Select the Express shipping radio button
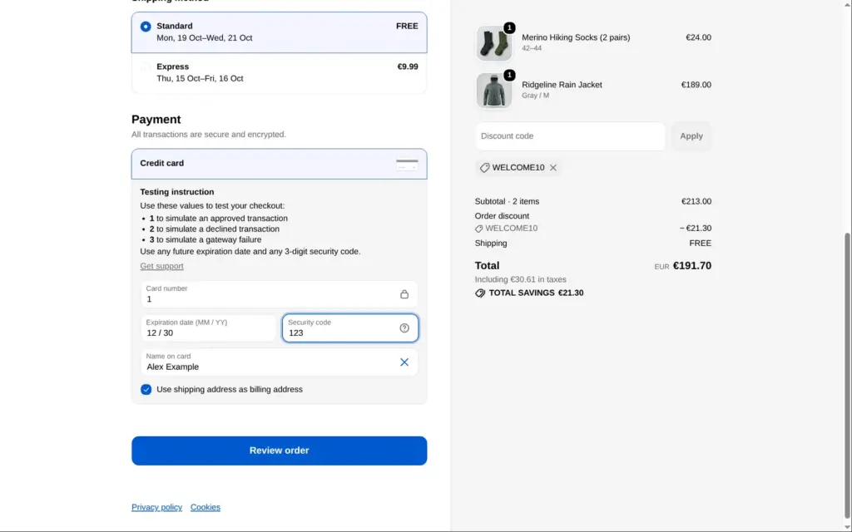Screen dimensions: 852x532 [x=146, y=67]
